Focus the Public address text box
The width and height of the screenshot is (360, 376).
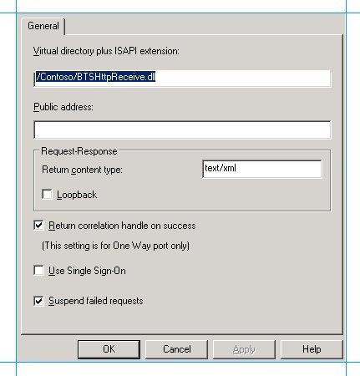pyautogui.click(x=182, y=130)
